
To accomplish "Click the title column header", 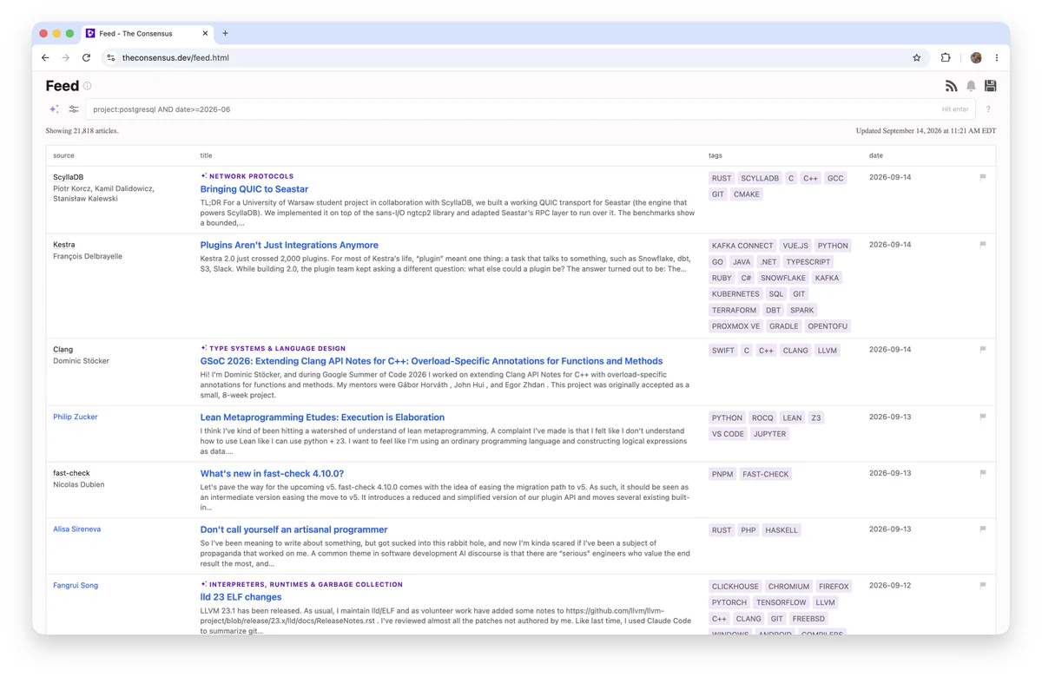I will click(x=206, y=155).
